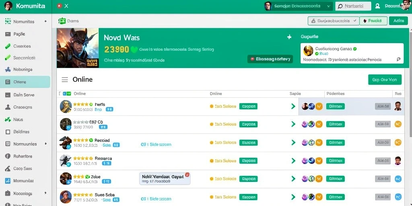Expand the green chevron in hefis row
412x206 pixels.
click(293, 106)
